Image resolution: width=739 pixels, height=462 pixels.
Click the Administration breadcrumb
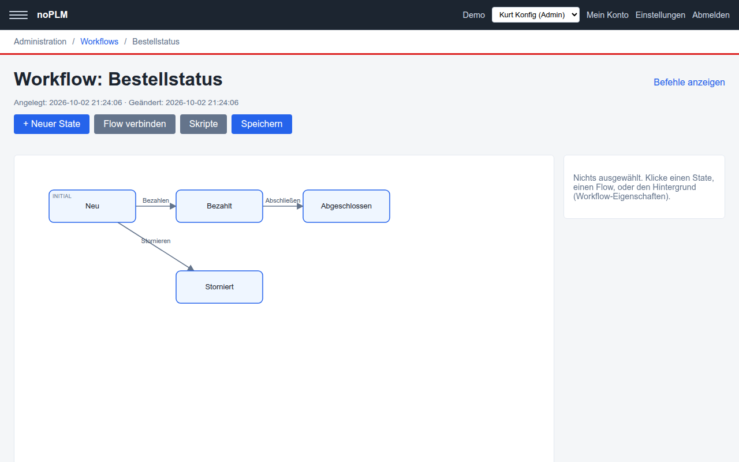click(40, 42)
